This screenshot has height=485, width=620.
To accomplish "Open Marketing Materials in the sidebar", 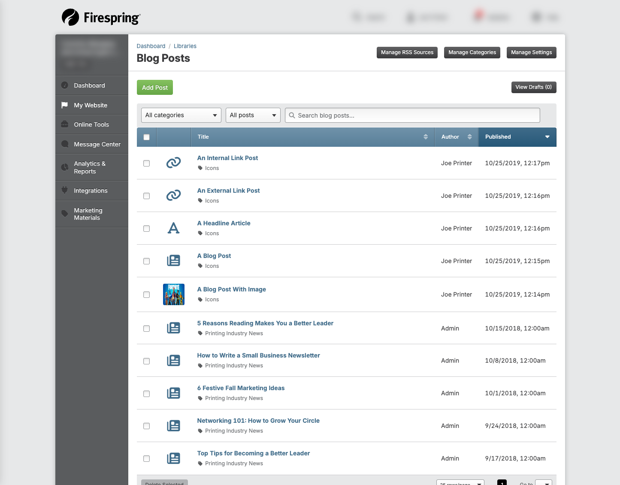I will click(x=92, y=214).
